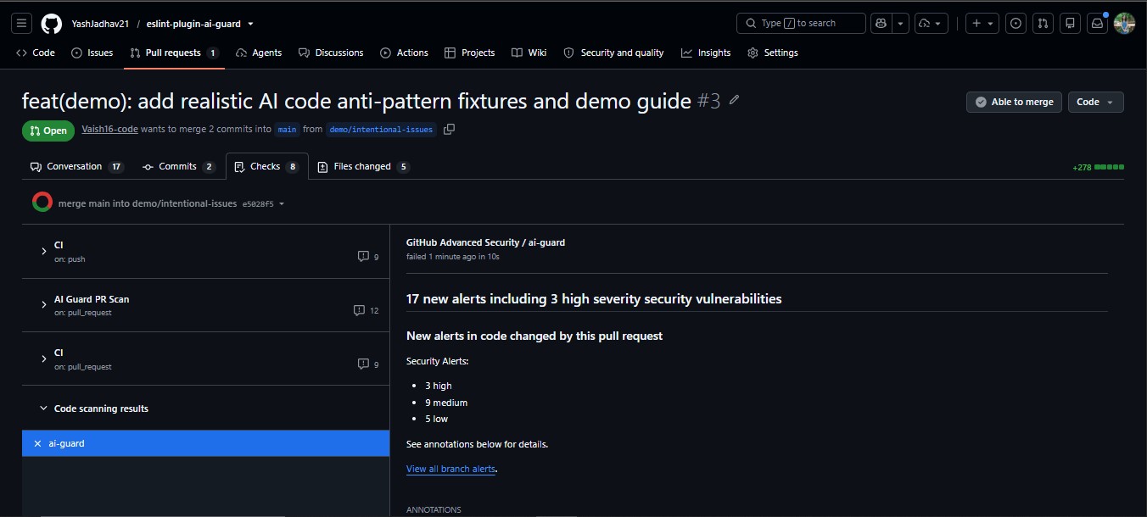View 12 annotations for AI Guard PR Scan
Image resolution: width=1147 pixels, height=517 pixels.
366,310
